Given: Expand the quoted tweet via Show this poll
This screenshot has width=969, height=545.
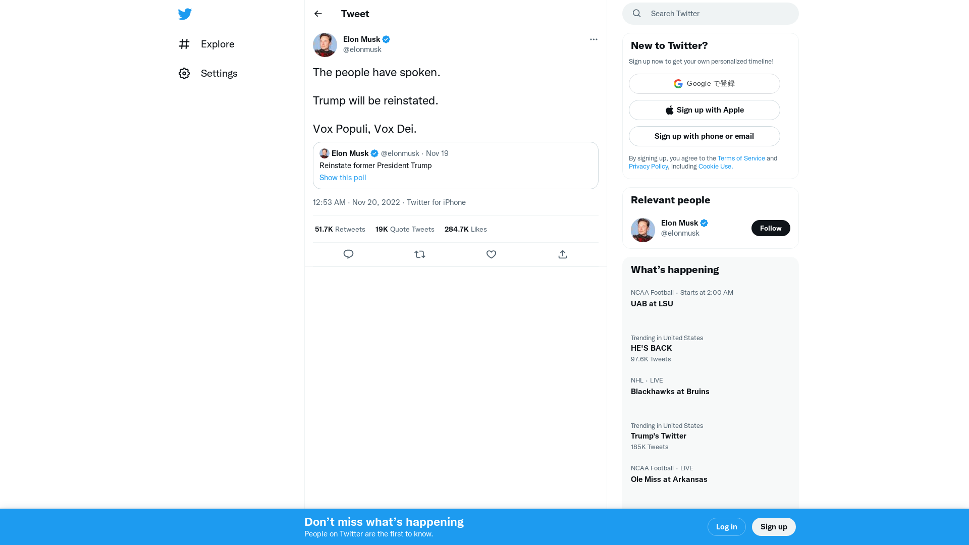Looking at the screenshot, I should point(343,178).
